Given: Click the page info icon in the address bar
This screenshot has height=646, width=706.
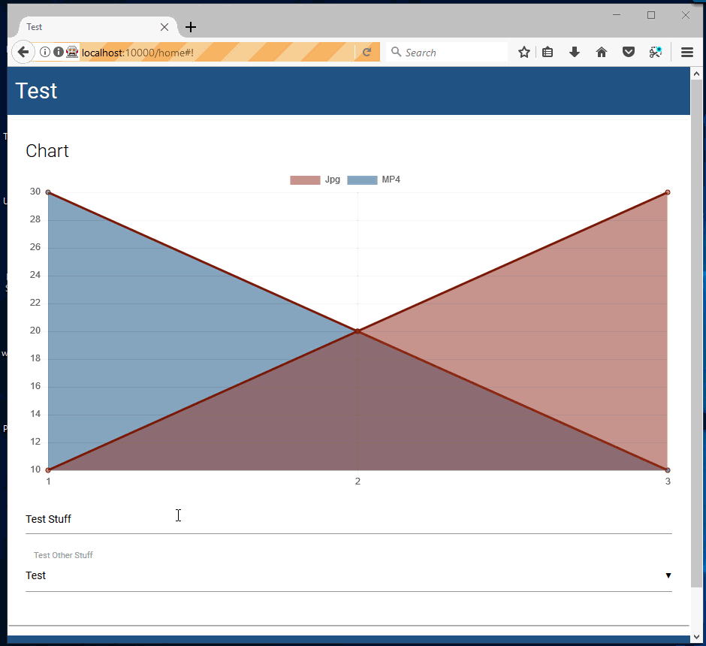Looking at the screenshot, I should 45,52.
